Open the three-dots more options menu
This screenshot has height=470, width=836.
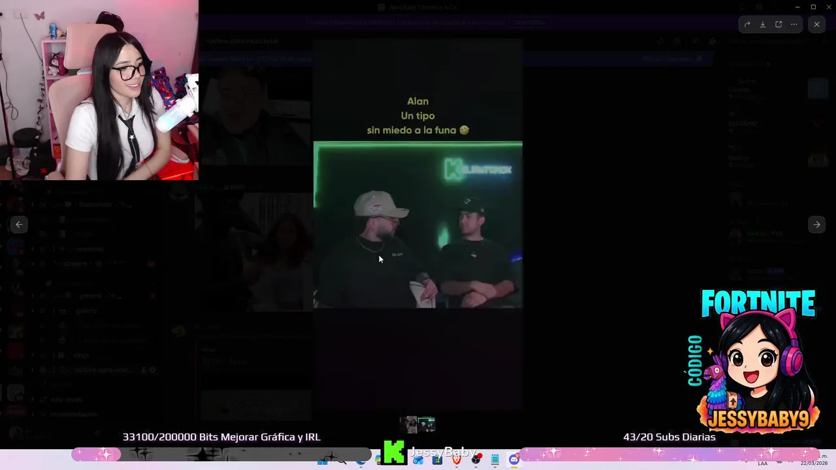point(794,24)
